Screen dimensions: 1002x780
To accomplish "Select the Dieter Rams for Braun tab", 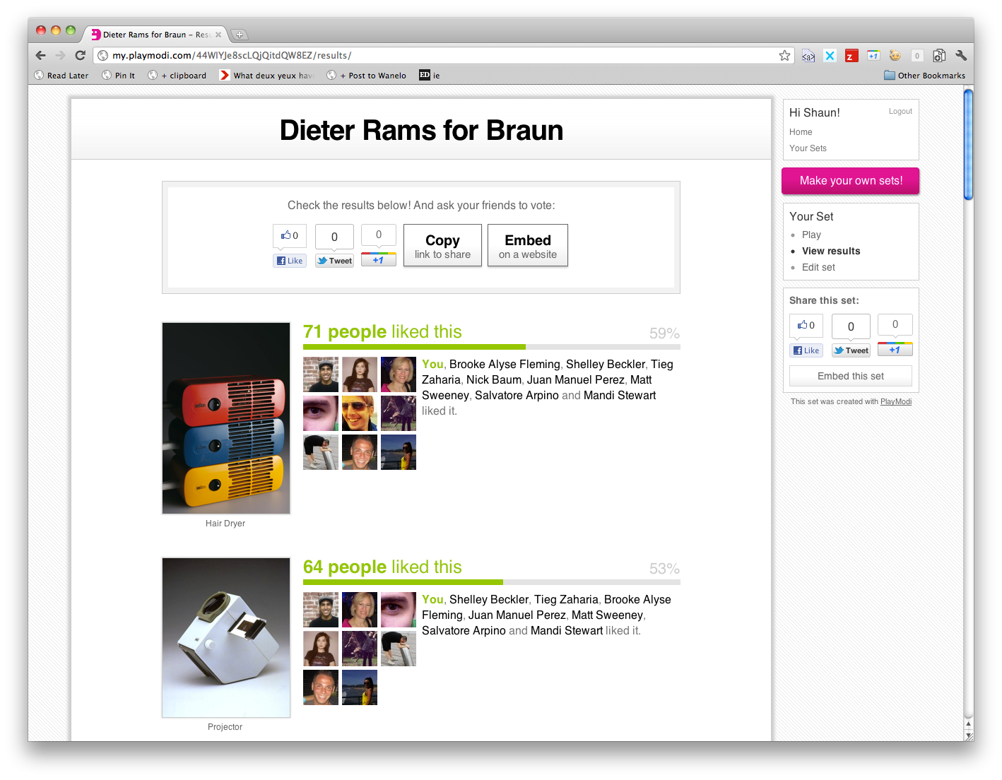I will (x=155, y=34).
